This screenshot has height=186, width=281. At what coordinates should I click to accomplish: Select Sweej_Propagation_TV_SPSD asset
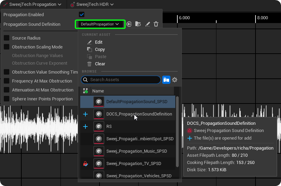pos(128,163)
